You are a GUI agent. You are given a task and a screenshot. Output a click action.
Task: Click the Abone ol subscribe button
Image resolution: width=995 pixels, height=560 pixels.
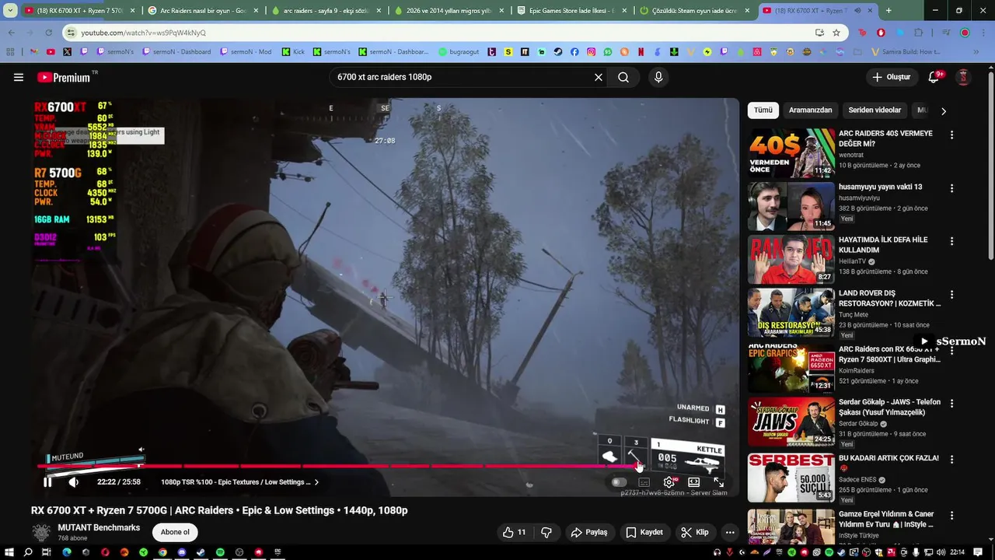click(175, 532)
